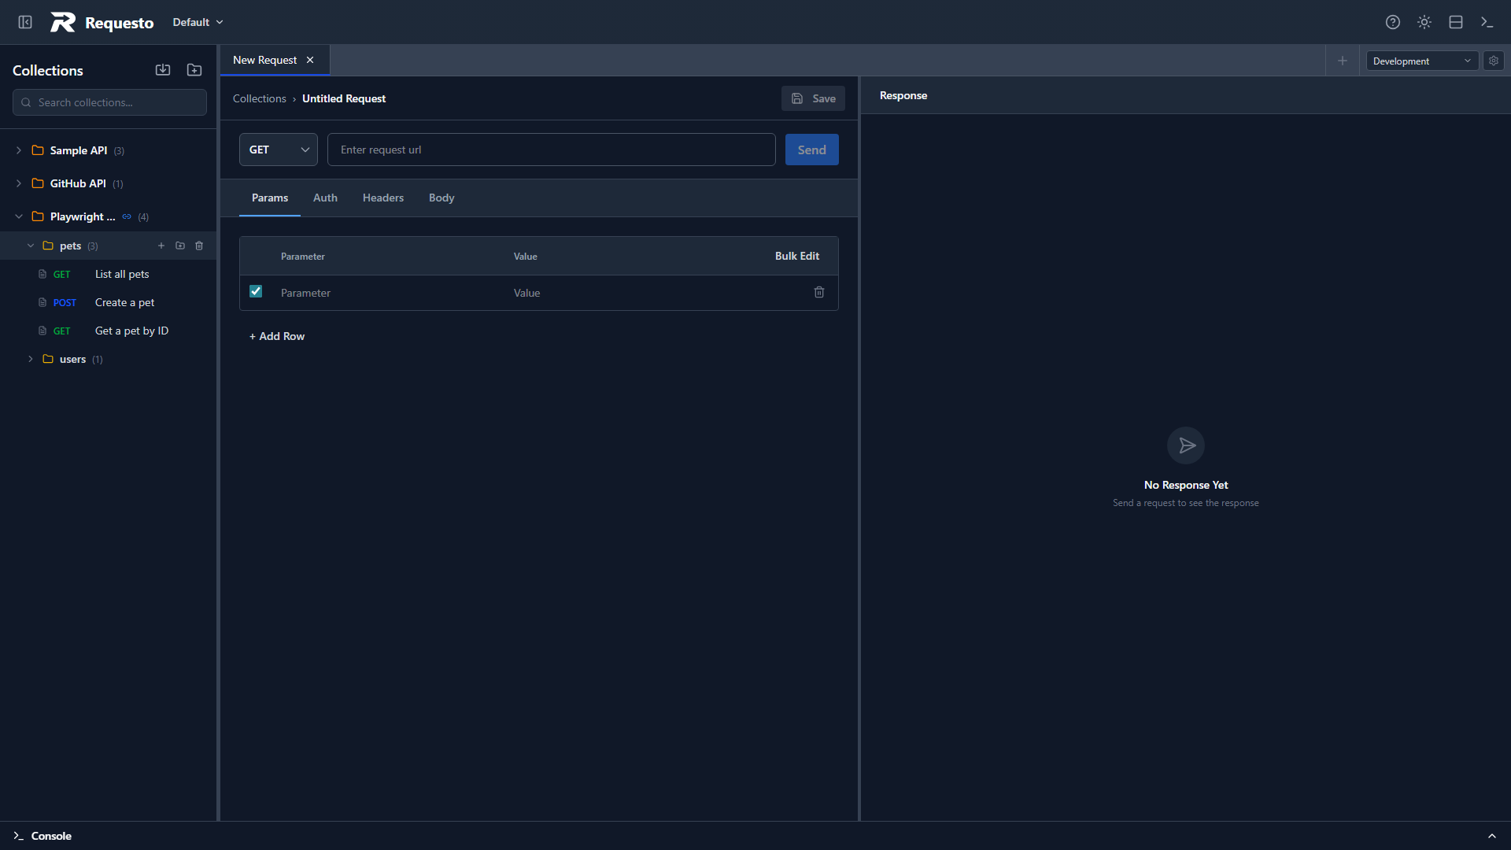Image resolution: width=1511 pixels, height=850 pixels.
Task: Click Add Row below the parameters table
Action: tap(276, 336)
